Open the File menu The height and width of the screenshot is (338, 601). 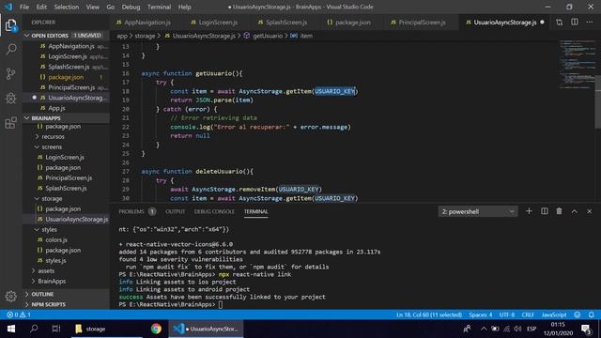tap(24, 7)
